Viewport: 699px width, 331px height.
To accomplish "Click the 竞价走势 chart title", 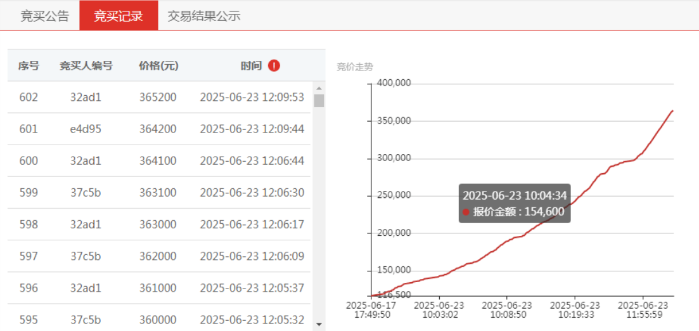I will (355, 67).
